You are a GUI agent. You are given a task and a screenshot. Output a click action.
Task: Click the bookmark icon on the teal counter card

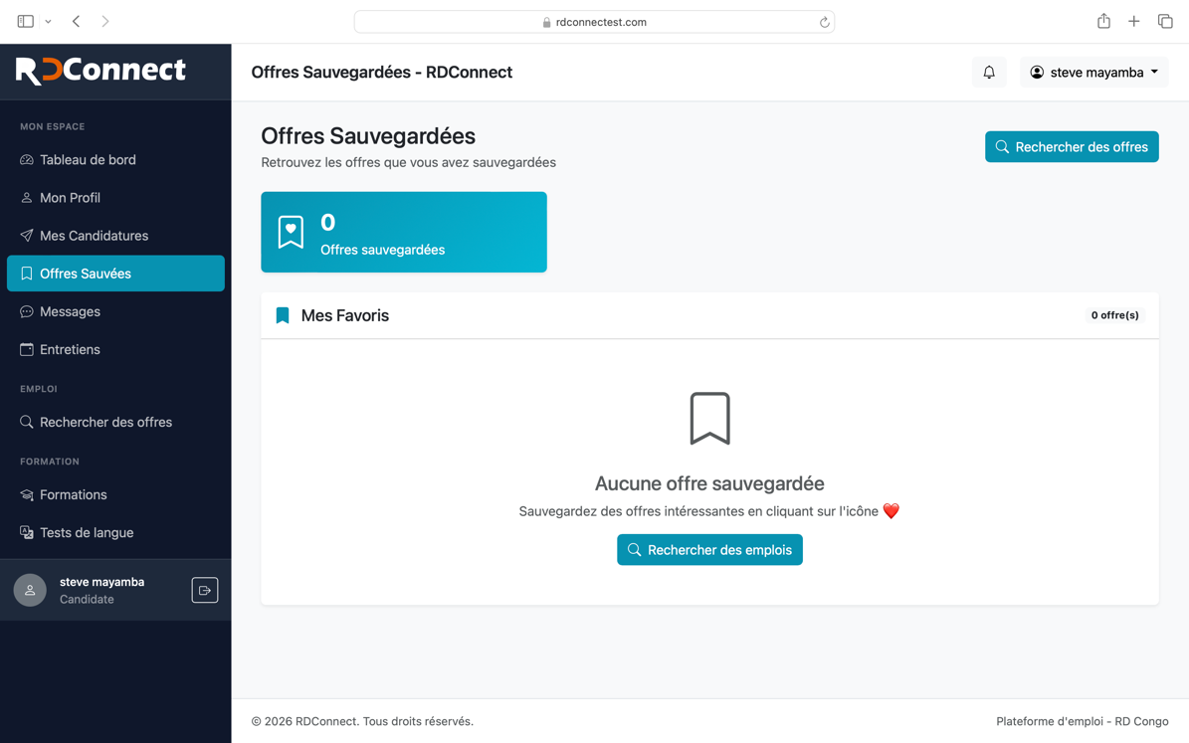tap(290, 232)
